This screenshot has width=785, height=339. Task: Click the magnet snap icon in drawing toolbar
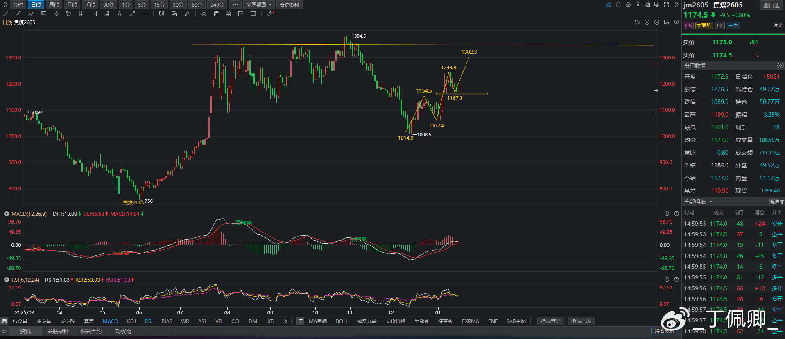click(161, 14)
